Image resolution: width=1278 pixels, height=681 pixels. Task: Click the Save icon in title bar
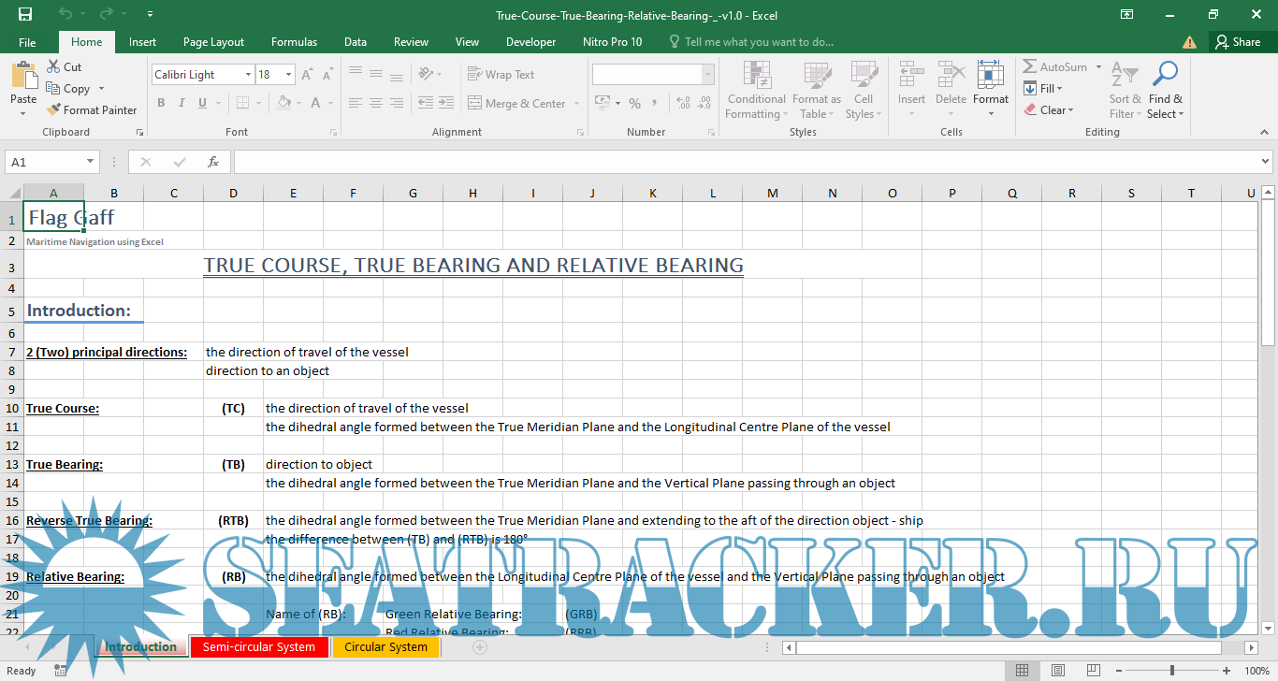tap(25, 14)
